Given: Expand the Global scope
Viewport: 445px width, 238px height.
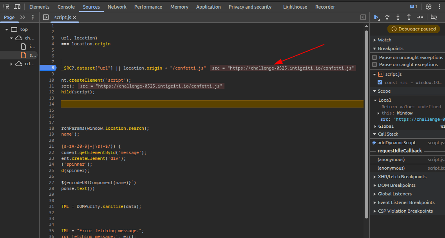Looking at the screenshot, I should (375, 127).
